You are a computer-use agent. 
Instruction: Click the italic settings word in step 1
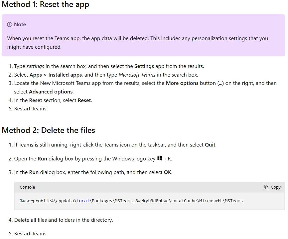(35, 66)
